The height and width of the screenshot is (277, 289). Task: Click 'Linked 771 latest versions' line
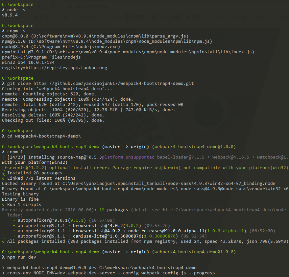(39, 178)
